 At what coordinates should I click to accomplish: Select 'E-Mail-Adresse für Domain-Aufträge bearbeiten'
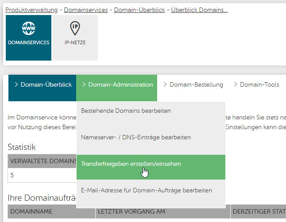click(x=146, y=190)
